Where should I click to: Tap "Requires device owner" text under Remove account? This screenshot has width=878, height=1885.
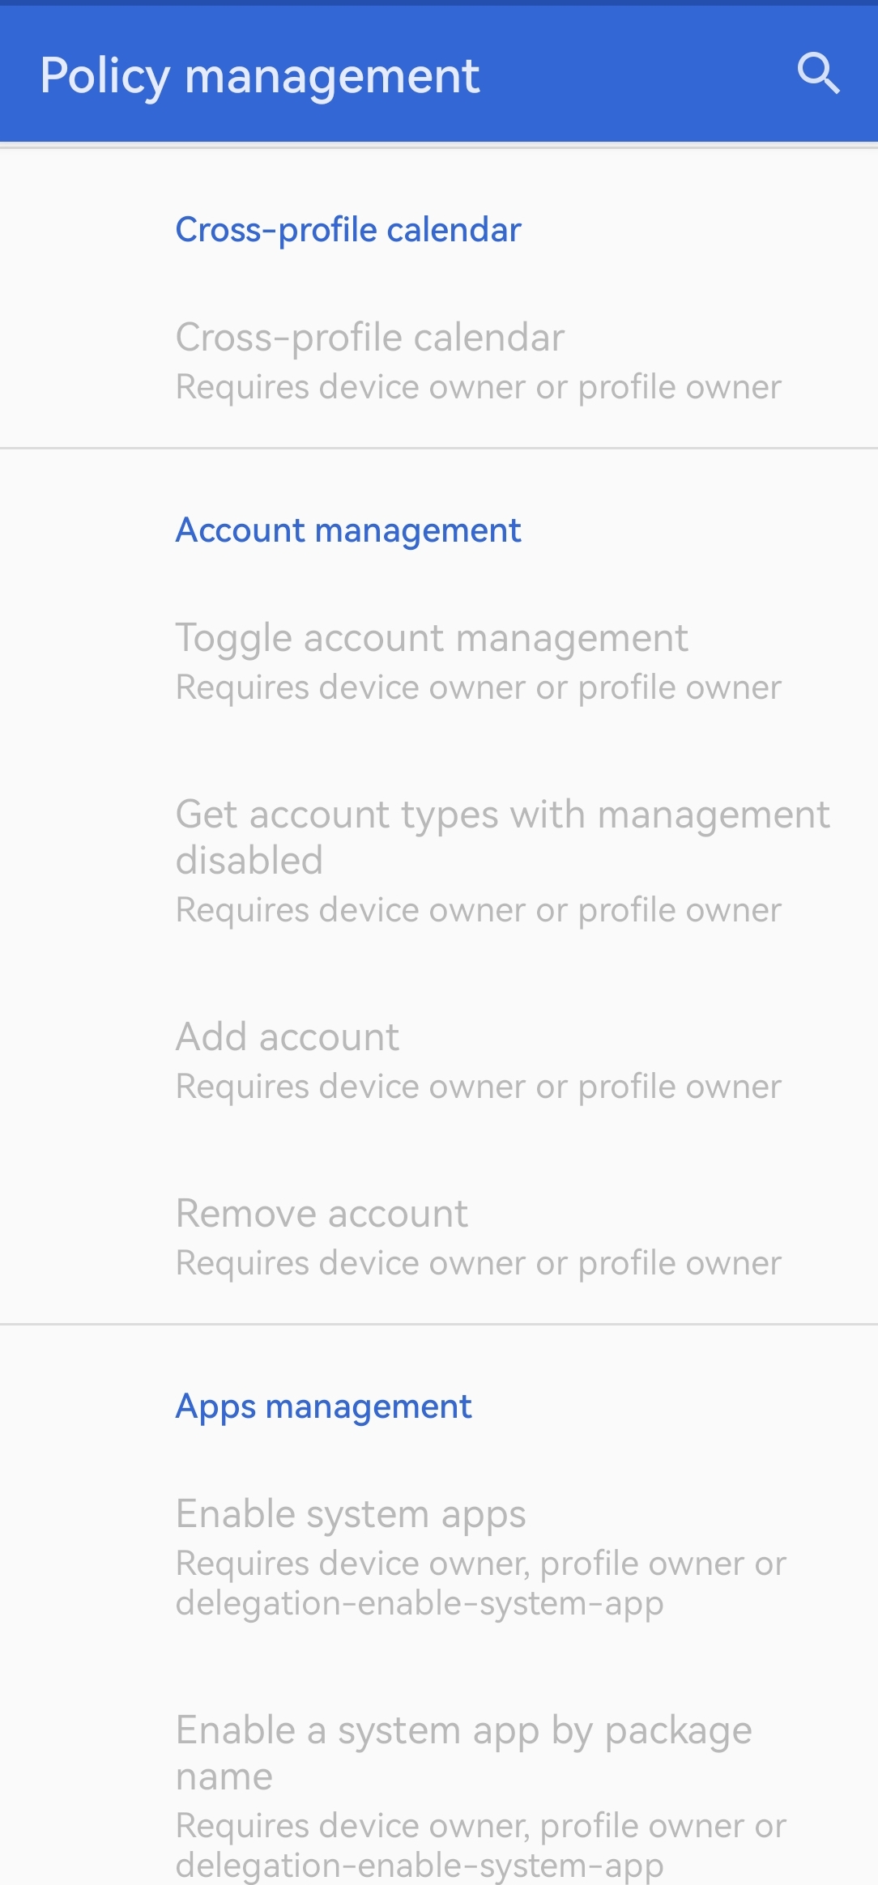tap(478, 1263)
